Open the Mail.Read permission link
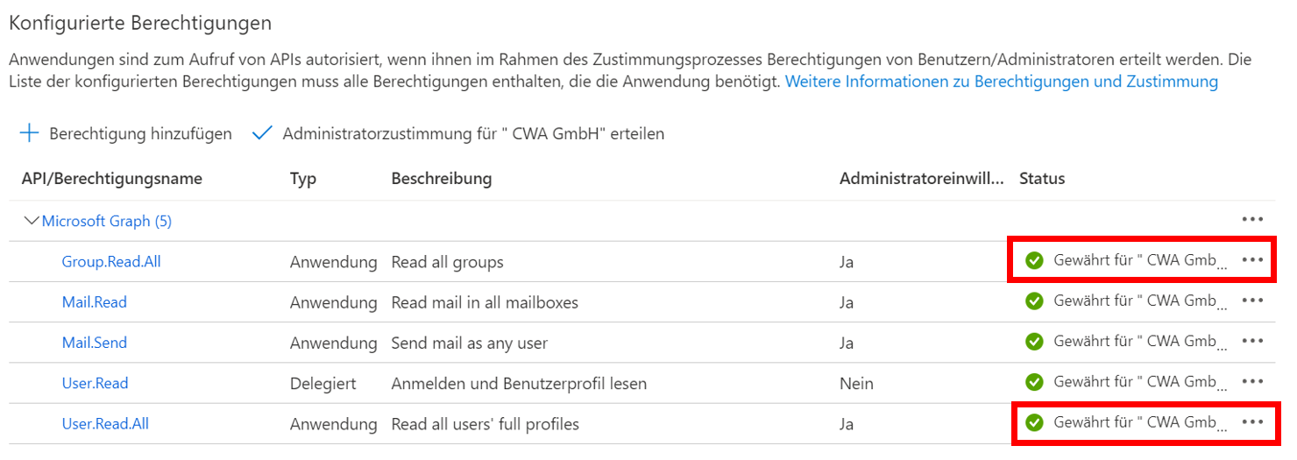The image size is (1297, 460). click(x=94, y=302)
